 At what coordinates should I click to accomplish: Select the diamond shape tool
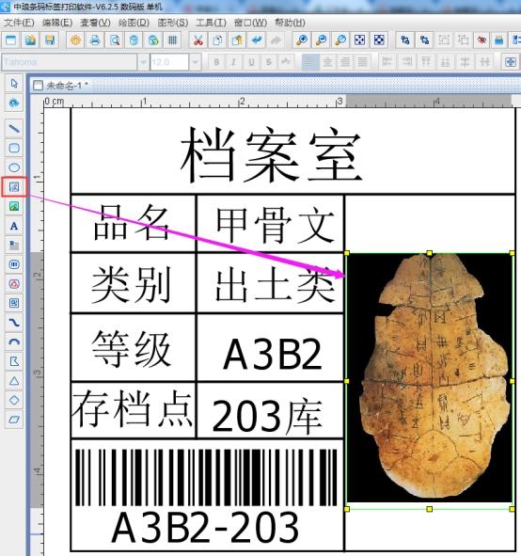(14, 401)
